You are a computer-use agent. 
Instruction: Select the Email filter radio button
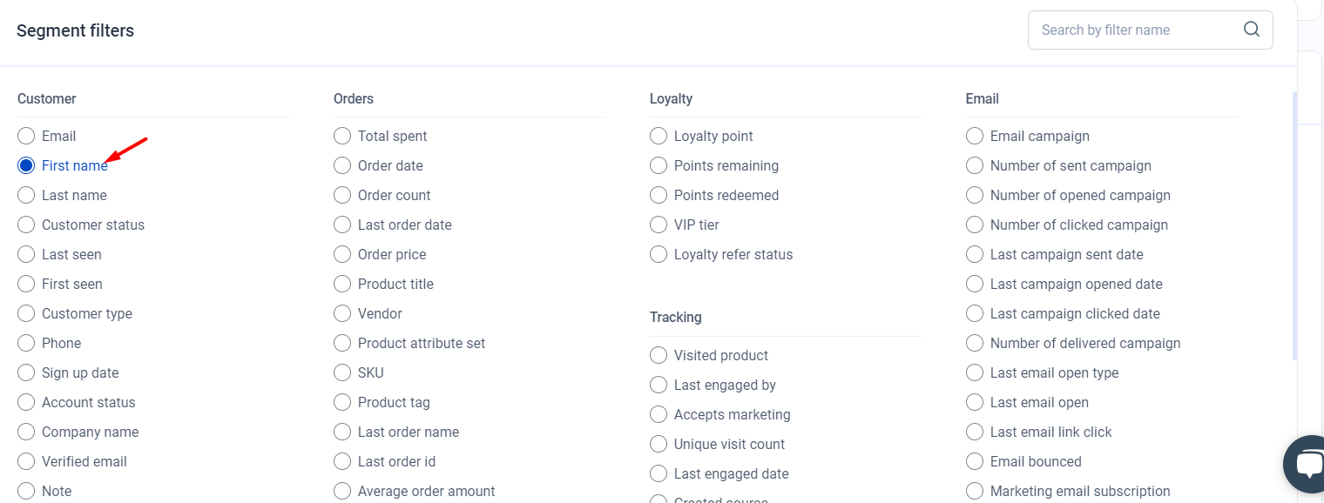(26, 136)
